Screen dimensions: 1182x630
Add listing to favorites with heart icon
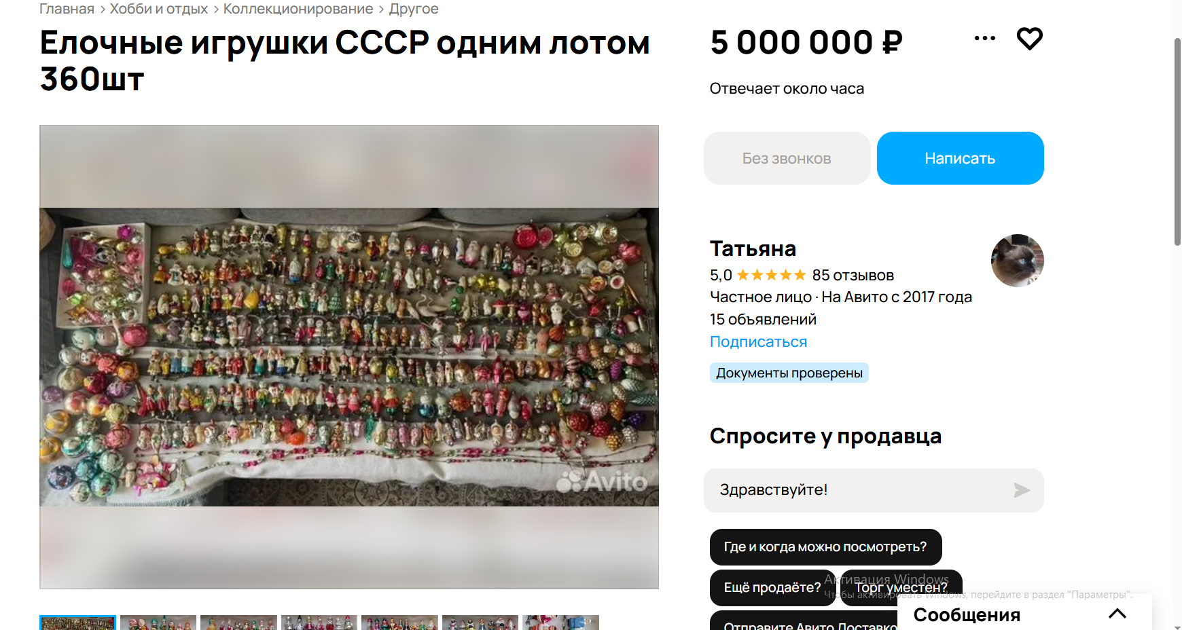(x=1029, y=39)
